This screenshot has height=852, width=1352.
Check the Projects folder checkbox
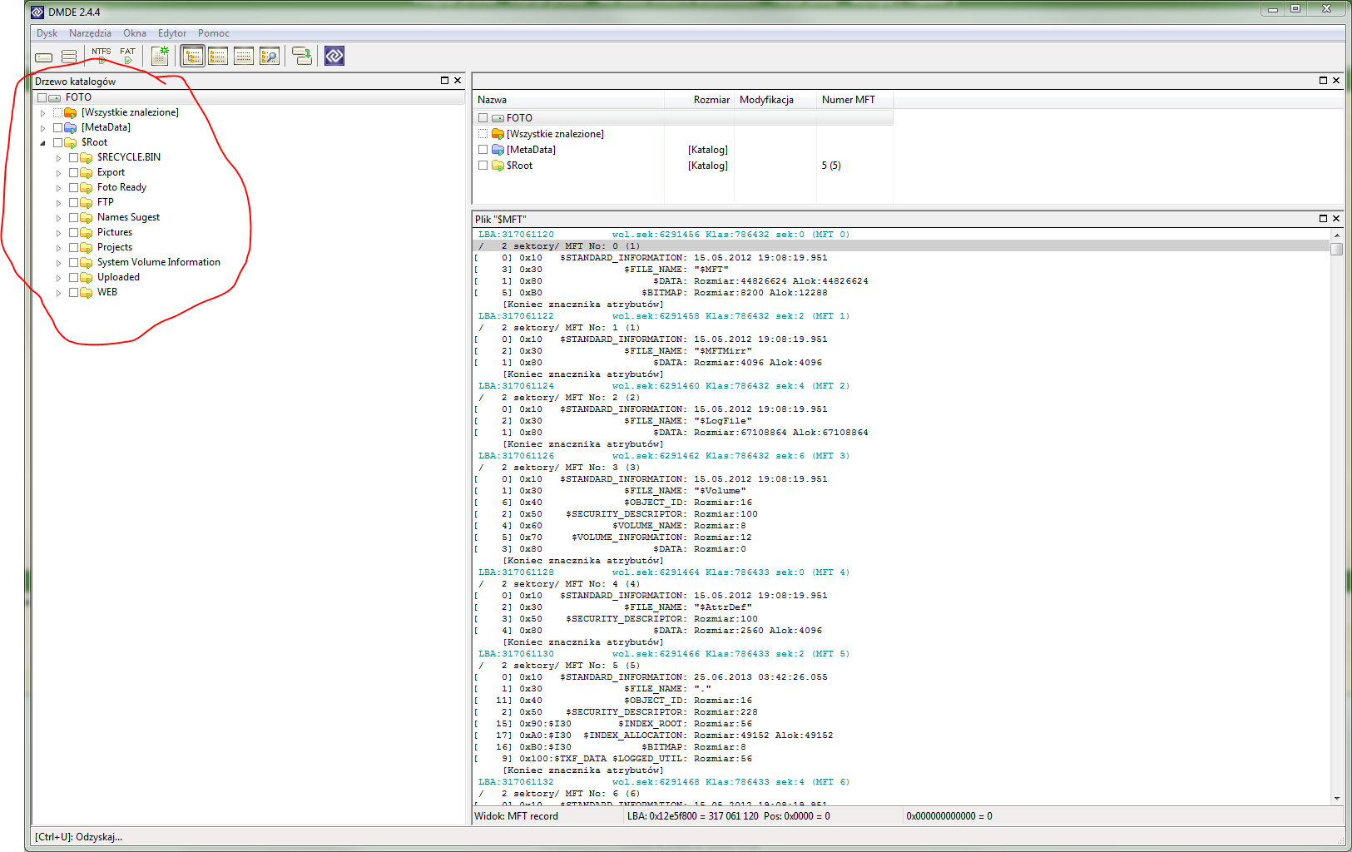[73, 247]
